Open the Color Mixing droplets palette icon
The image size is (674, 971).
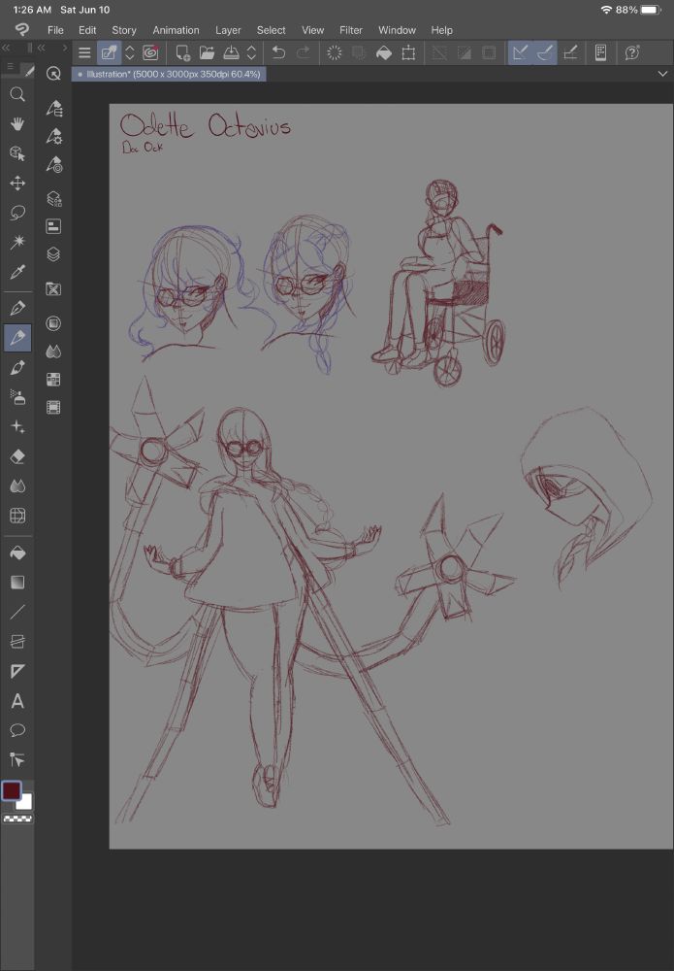[53, 352]
